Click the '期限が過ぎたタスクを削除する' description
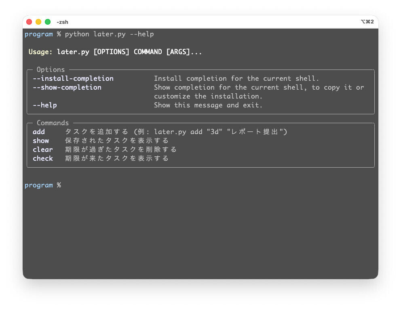This screenshot has width=401, height=309. coord(121,149)
